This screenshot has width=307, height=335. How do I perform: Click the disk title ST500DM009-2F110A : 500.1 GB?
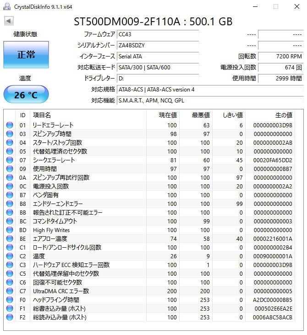click(x=153, y=21)
